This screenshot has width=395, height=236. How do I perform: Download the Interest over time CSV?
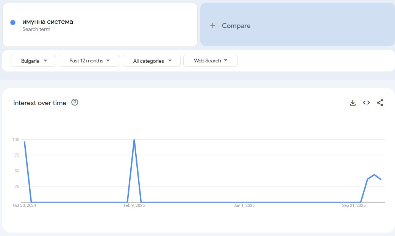[x=353, y=103]
